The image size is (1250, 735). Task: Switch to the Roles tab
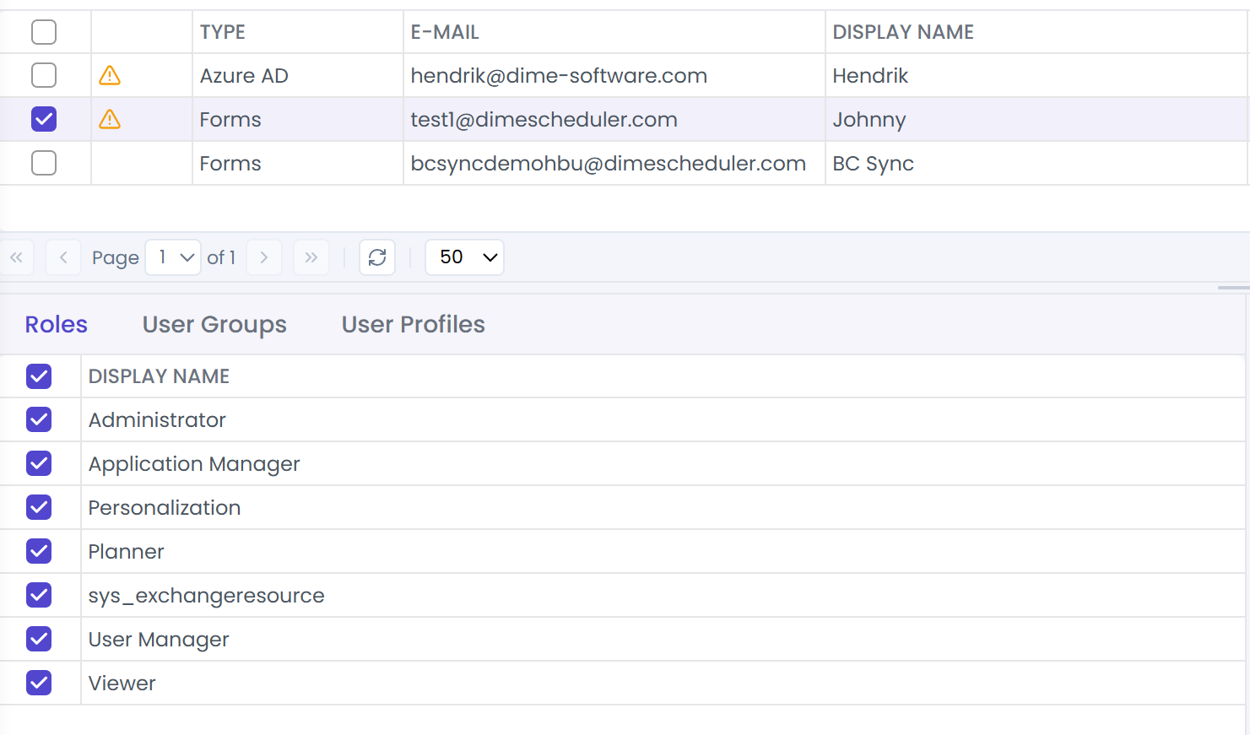tap(57, 325)
